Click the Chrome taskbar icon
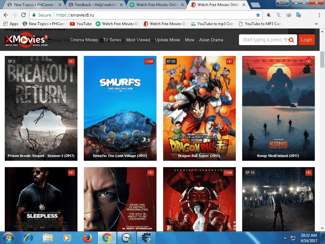The width and height of the screenshot is (325, 244). pos(107,238)
